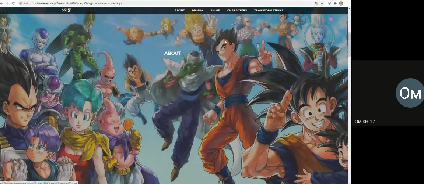Jump to the TRANSFORMATIONS section

pyautogui.click(x=269, y=10)
